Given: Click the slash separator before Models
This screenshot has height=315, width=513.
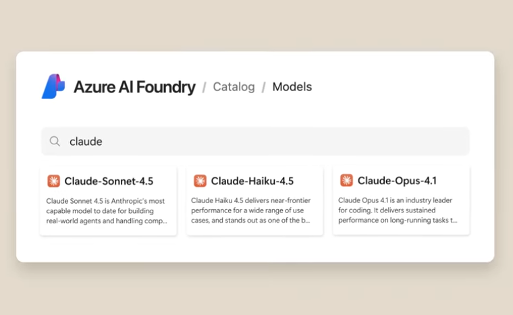Looking at the screenshot, I should tap(264, 87).
